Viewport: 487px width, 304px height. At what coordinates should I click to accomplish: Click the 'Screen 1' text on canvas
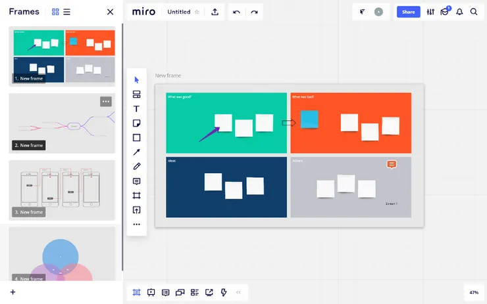point(392,204)
